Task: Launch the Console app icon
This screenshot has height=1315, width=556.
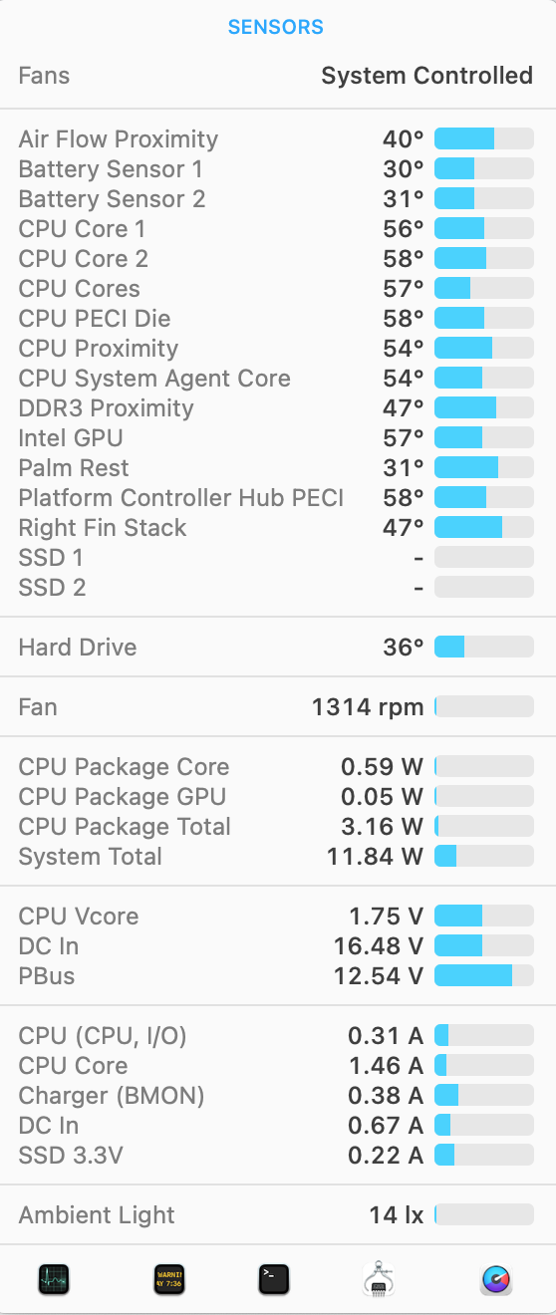Action: [169, 1279]
